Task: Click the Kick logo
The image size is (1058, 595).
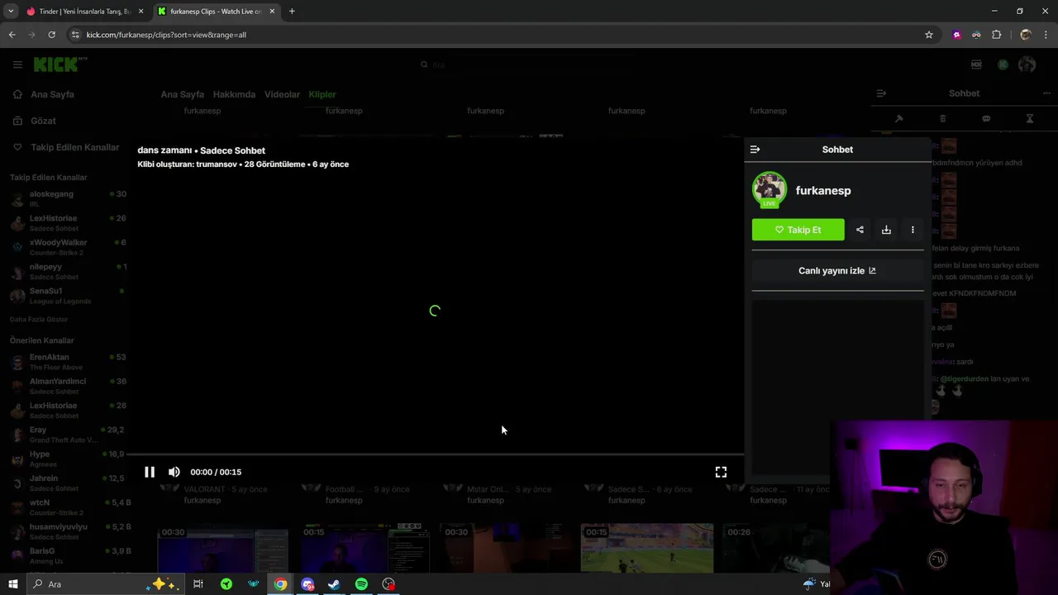Action: pyautogui.click(x=60, y=64)
